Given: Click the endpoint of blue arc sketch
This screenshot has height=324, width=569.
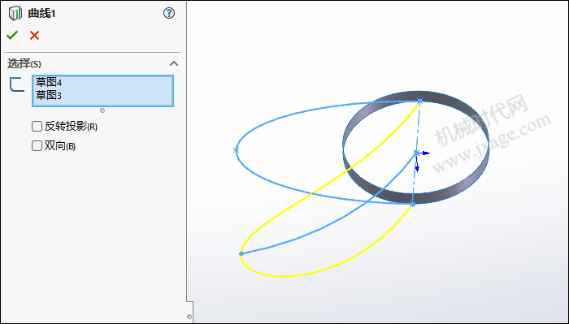Looking at the screenshot, I should 241,253.
